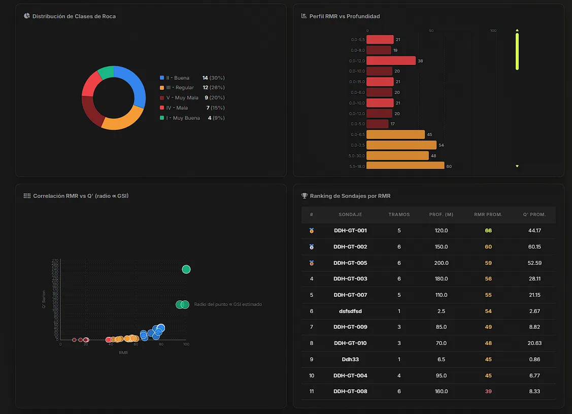The image size is (572, 414).
Task: Click the bronze medal icon for DDH-GT-005
Action: pyautogui.click(x=312, y=263)
